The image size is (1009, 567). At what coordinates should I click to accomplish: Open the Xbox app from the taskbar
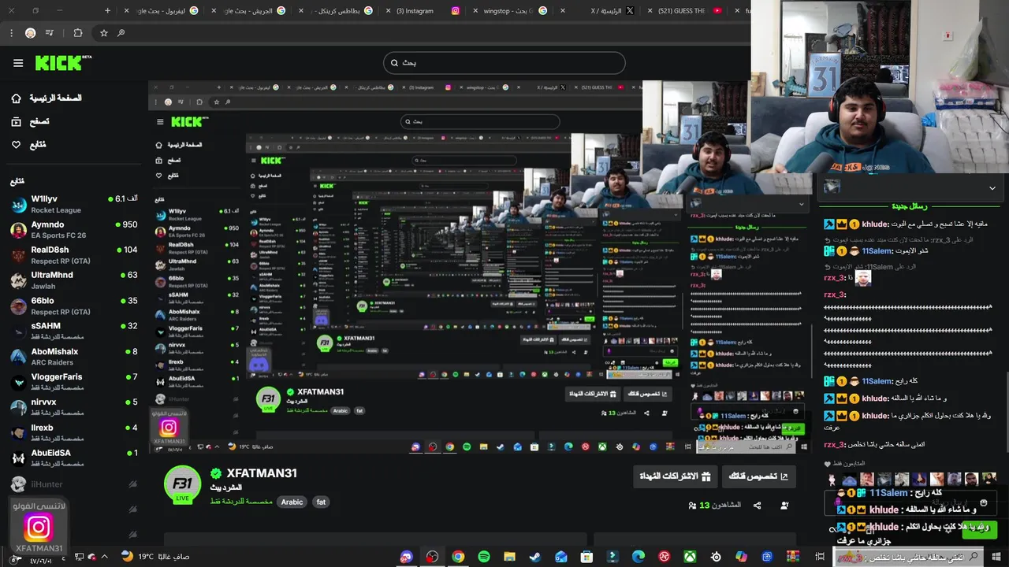(x=690, y=557)
